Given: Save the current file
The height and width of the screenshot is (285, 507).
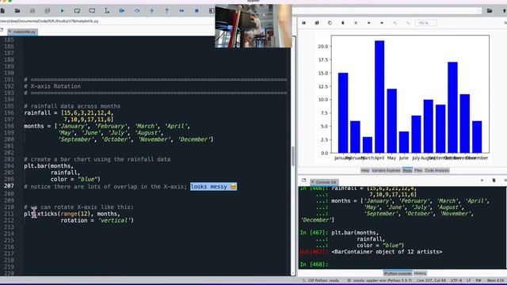Looking at the screenshot, I should tap(32, 11).
